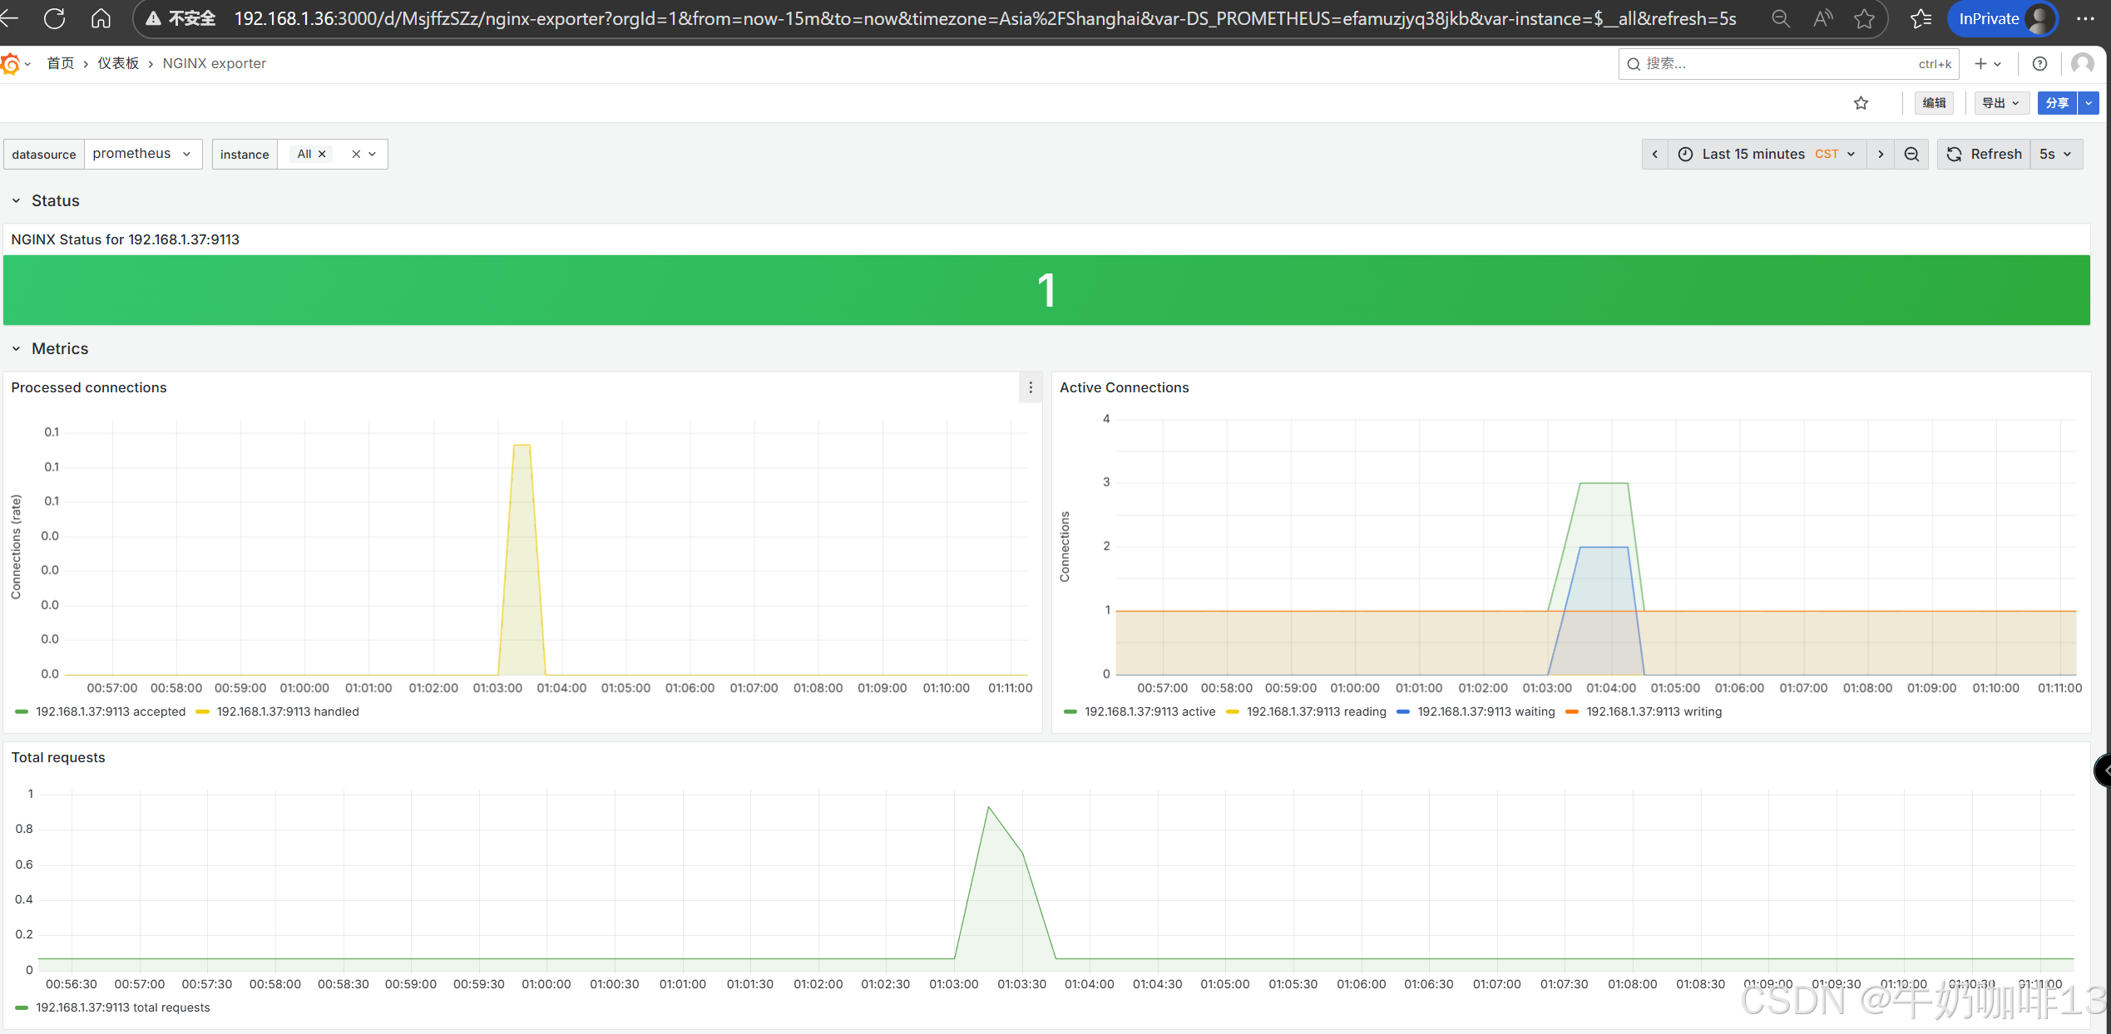Toggle the total requests legend series
2111x1034 pixels.
(122, 1007)
